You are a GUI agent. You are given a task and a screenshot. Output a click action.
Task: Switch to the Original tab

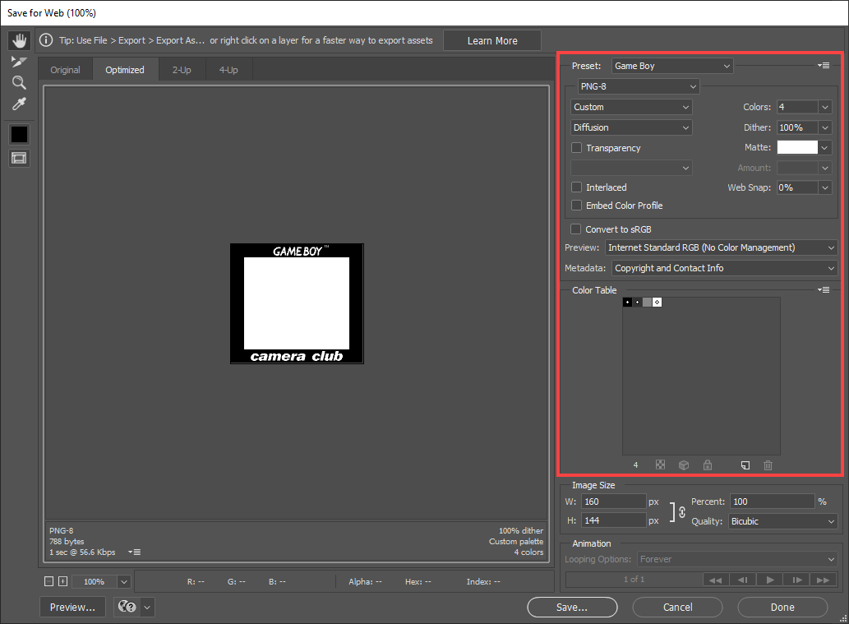tap(66, 70)
